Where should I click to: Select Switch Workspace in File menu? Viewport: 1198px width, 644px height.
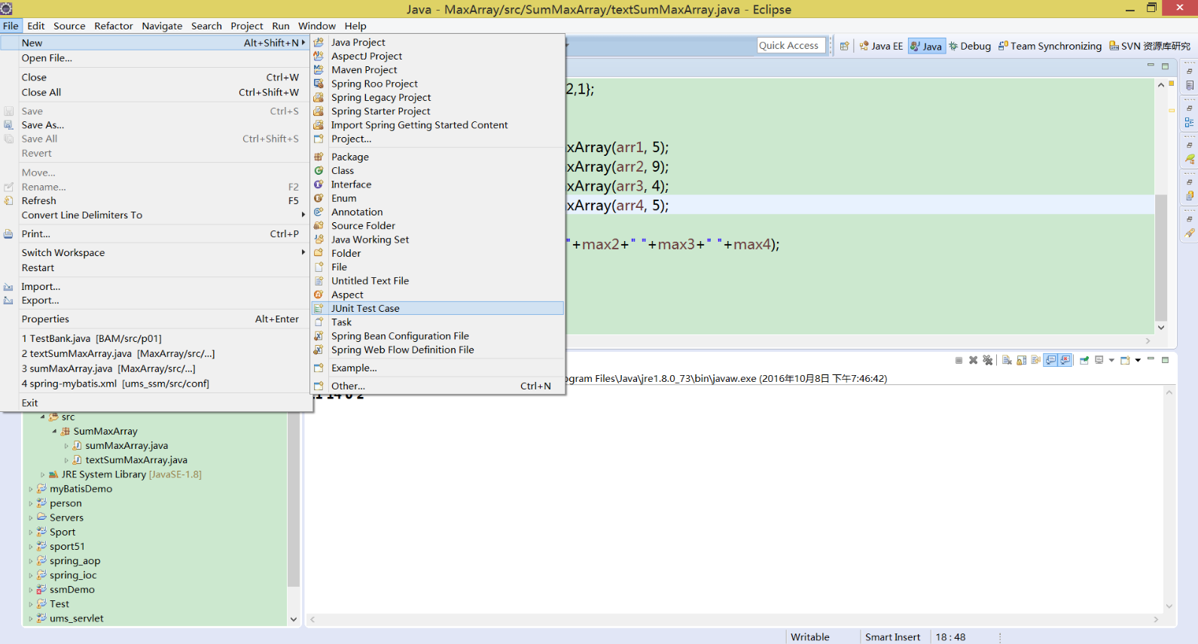157,252
